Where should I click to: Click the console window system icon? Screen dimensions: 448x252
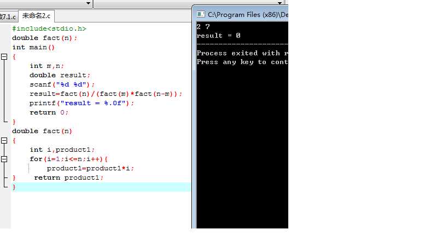[201, 14]
